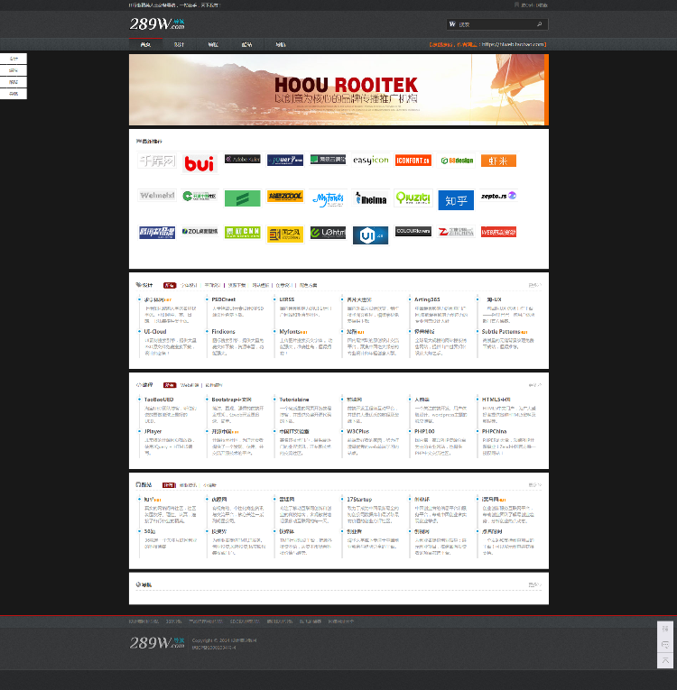The width and height of the screenshot is (677, 690).
Task: Open the red WEB logo tile
Action: 498,232
